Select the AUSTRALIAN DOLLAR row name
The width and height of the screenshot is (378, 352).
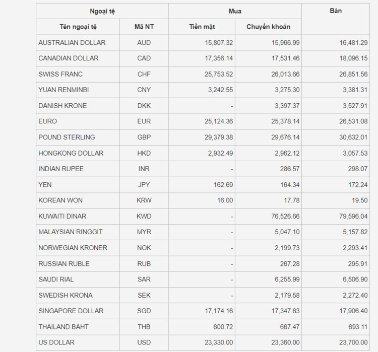(x=72, y=43)
